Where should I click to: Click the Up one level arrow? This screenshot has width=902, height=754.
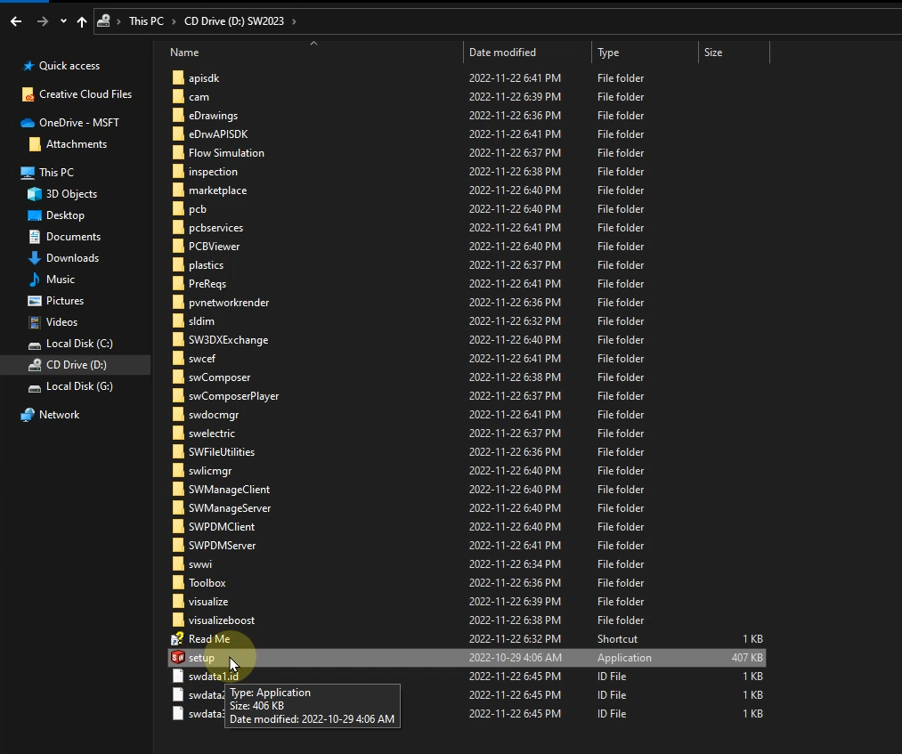[82, 20]
